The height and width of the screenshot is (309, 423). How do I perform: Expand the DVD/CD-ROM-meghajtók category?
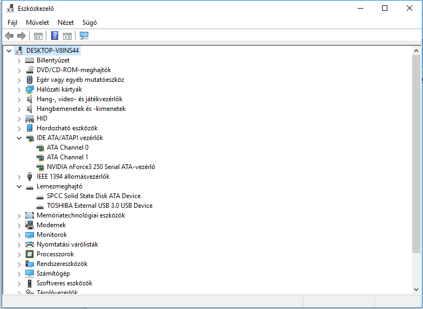click(19, 71)
